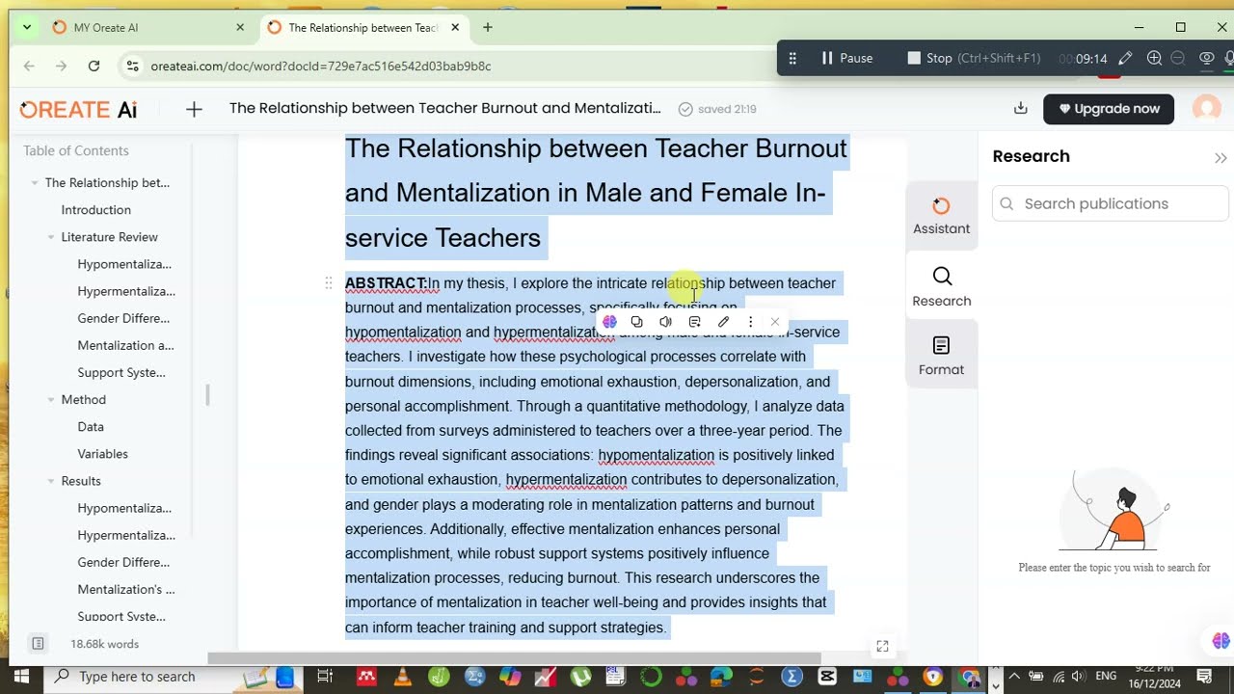
Task: Collapse the Literature Review tree node
Action: 51,237
